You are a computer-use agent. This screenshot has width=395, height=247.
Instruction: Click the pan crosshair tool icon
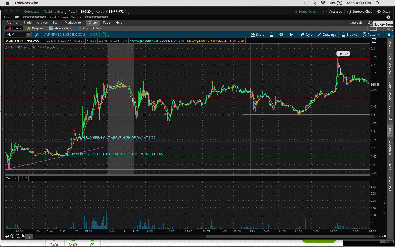point(7,236)
